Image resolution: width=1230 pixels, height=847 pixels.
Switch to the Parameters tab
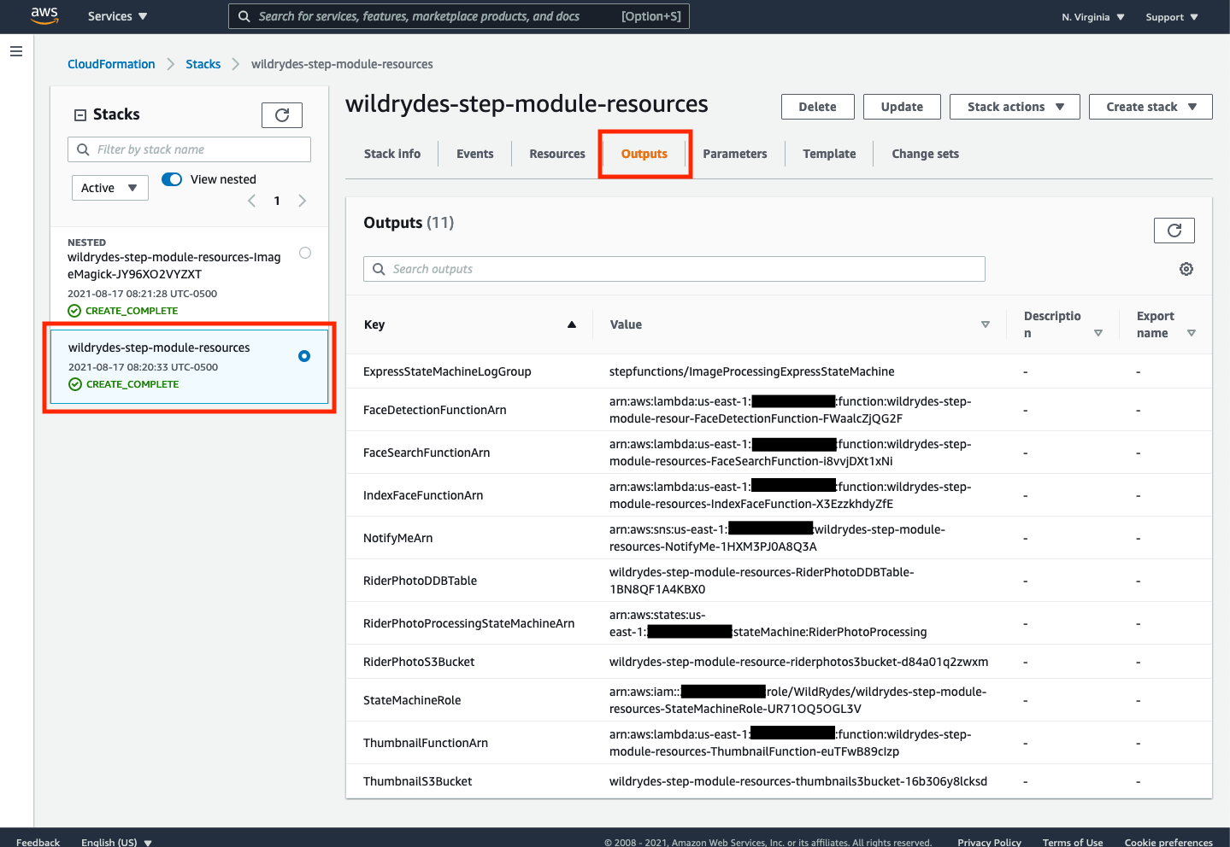(735, 154)
